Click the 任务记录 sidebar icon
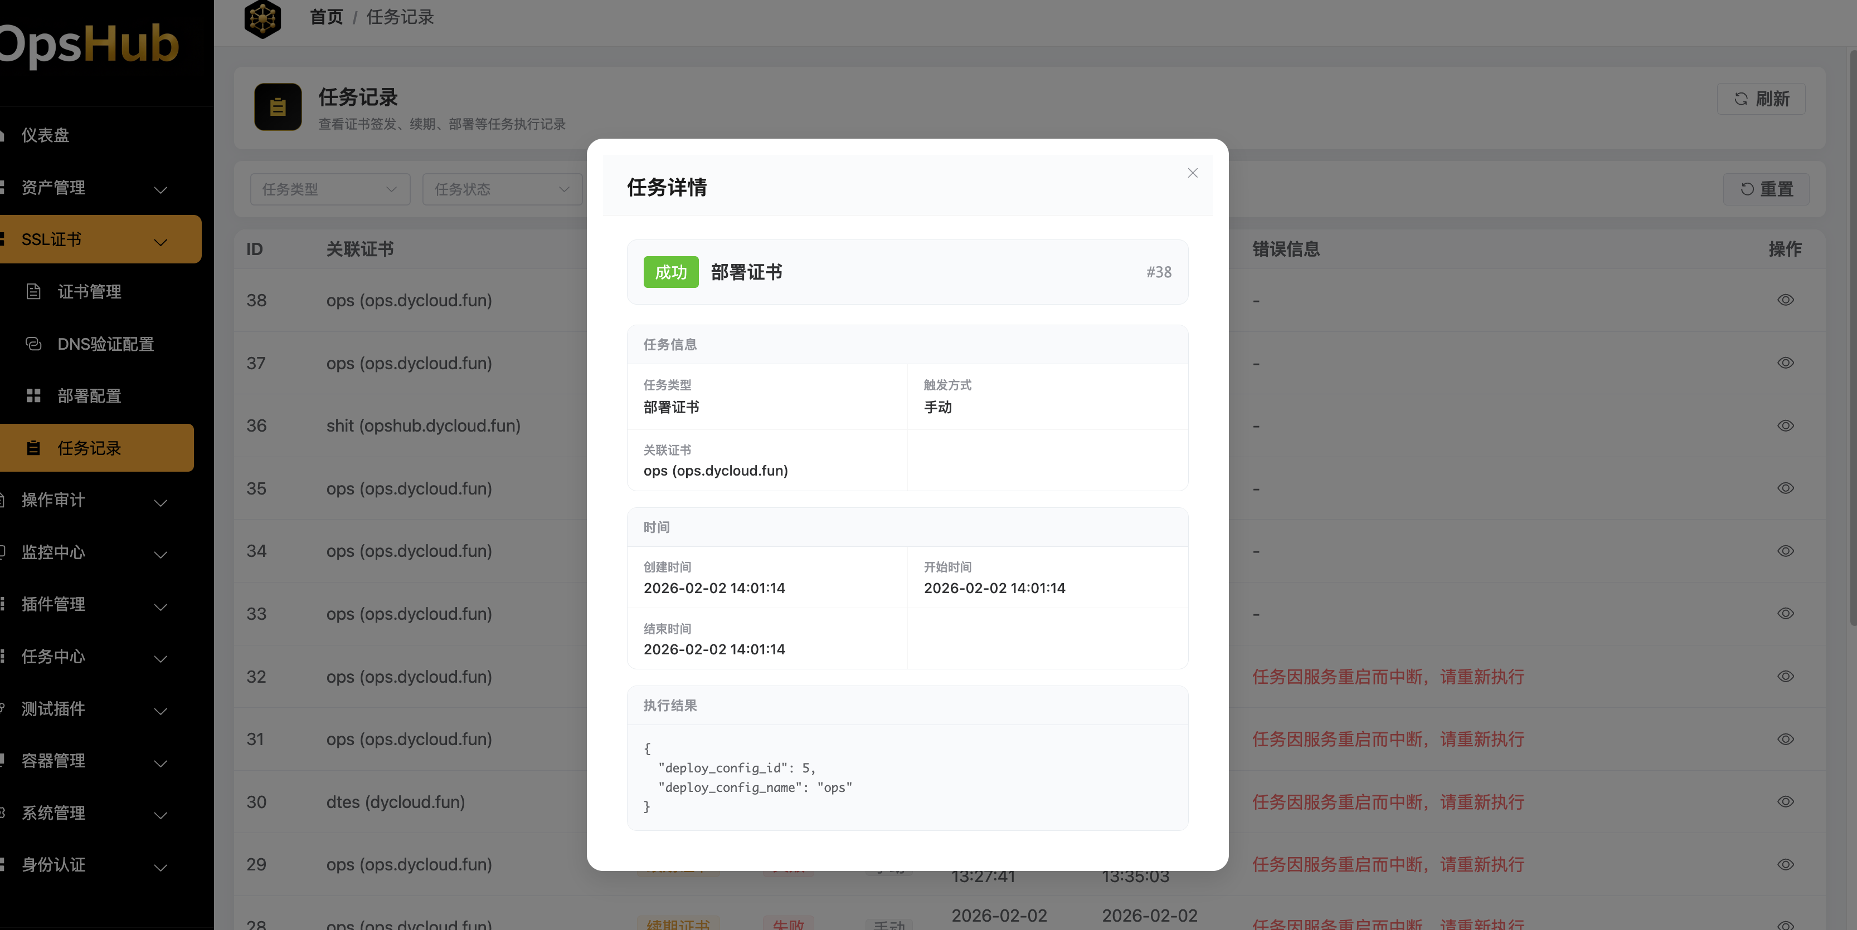 [33, 447]
